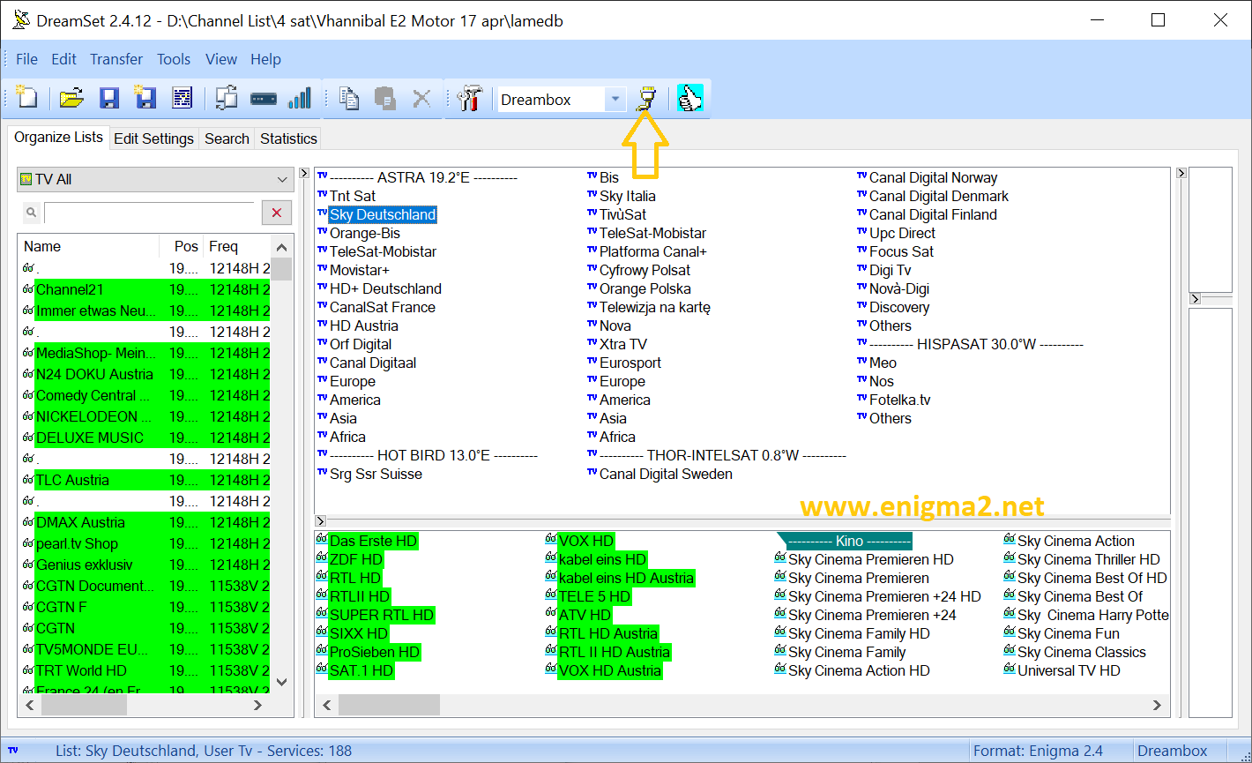Screen dimensions: 1252x763
Task: Click the expander arrow at lower right panel
Action: [1195, 299]
